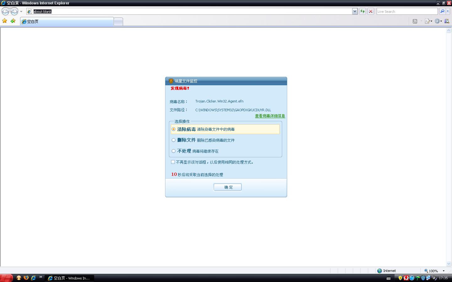This screenshot has width=452, height=282.
Task: Launch the orange face quick launch icon
Action: (x=19, y=278)
